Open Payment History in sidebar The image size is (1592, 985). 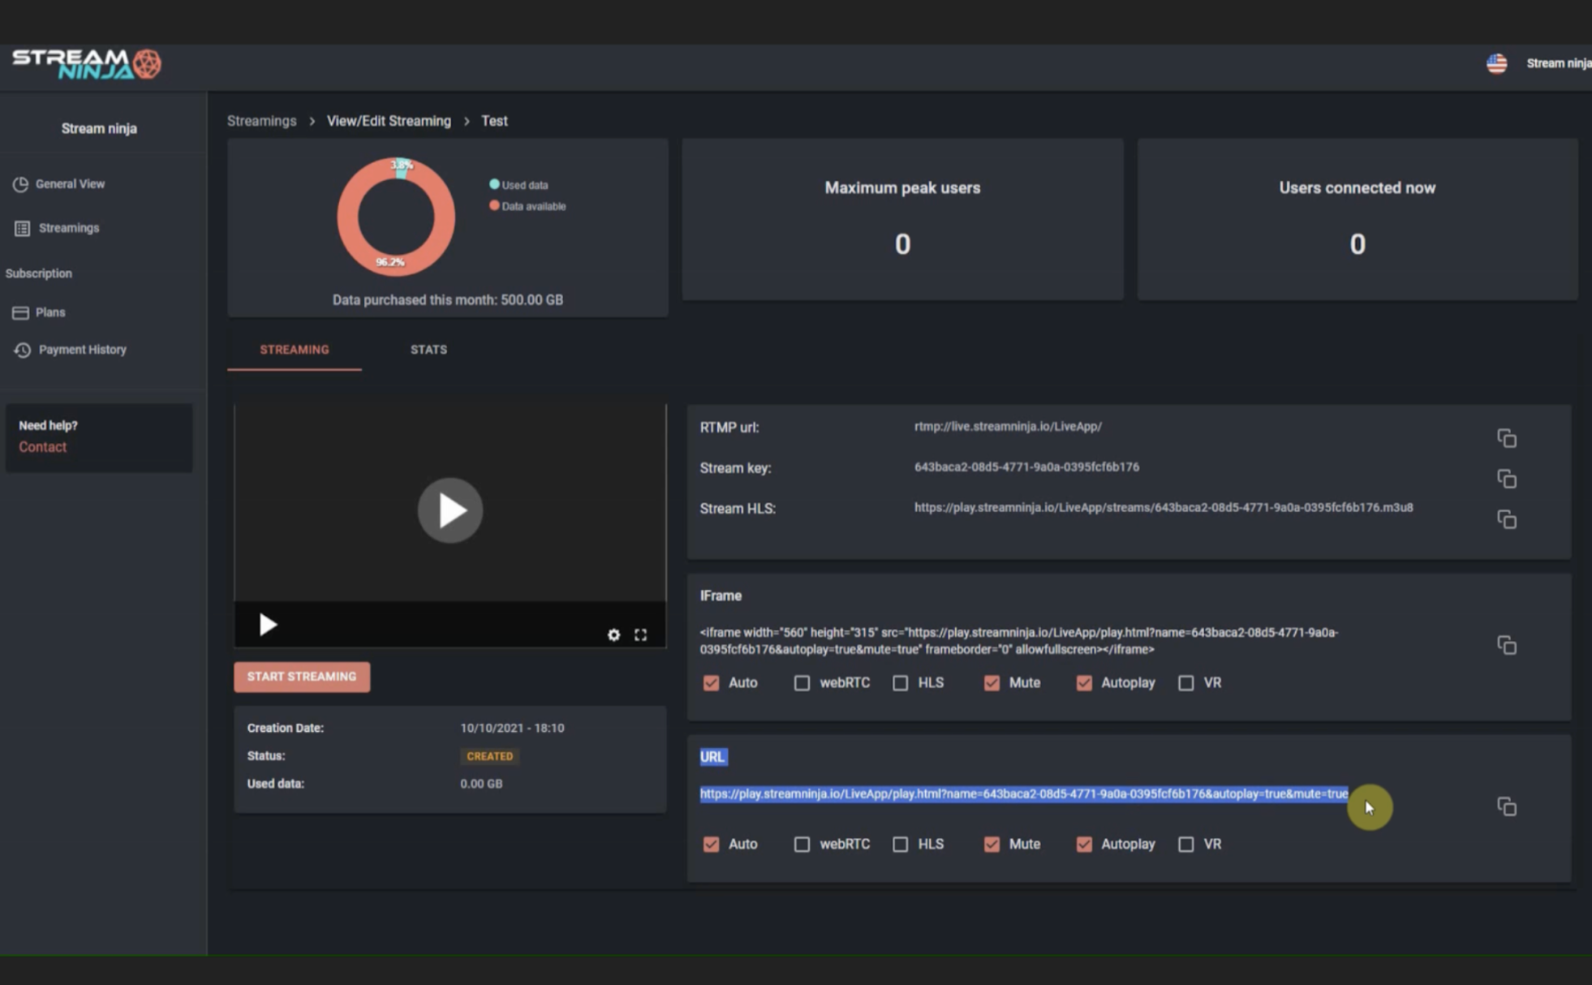tap(82, 350)
